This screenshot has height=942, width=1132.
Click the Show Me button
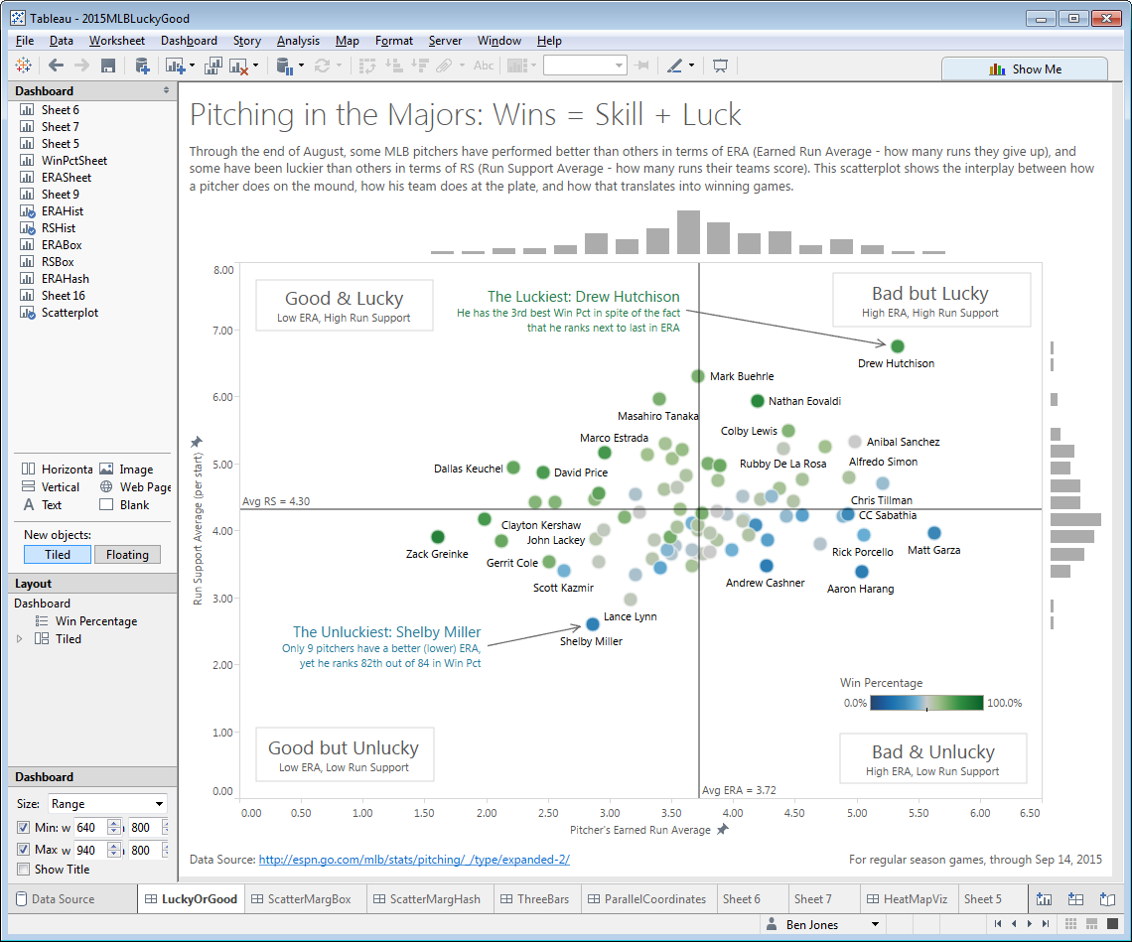coord(1025,68)
